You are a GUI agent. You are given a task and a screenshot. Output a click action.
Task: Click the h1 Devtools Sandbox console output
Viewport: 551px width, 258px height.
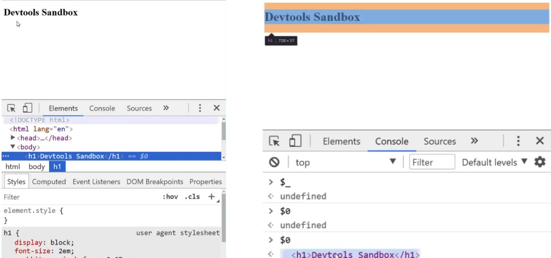click(x=350, y=254)
